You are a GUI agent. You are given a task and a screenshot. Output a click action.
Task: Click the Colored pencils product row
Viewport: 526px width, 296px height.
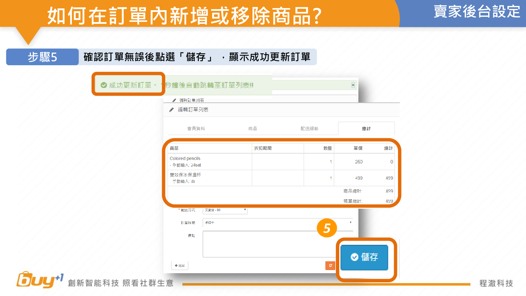(x=210, y=162)
